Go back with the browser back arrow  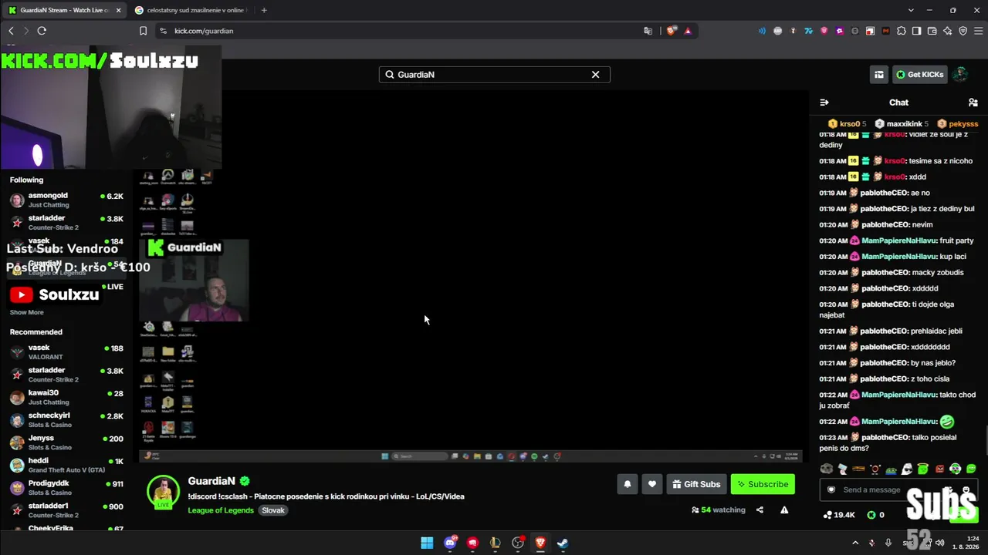coord(11,31)
